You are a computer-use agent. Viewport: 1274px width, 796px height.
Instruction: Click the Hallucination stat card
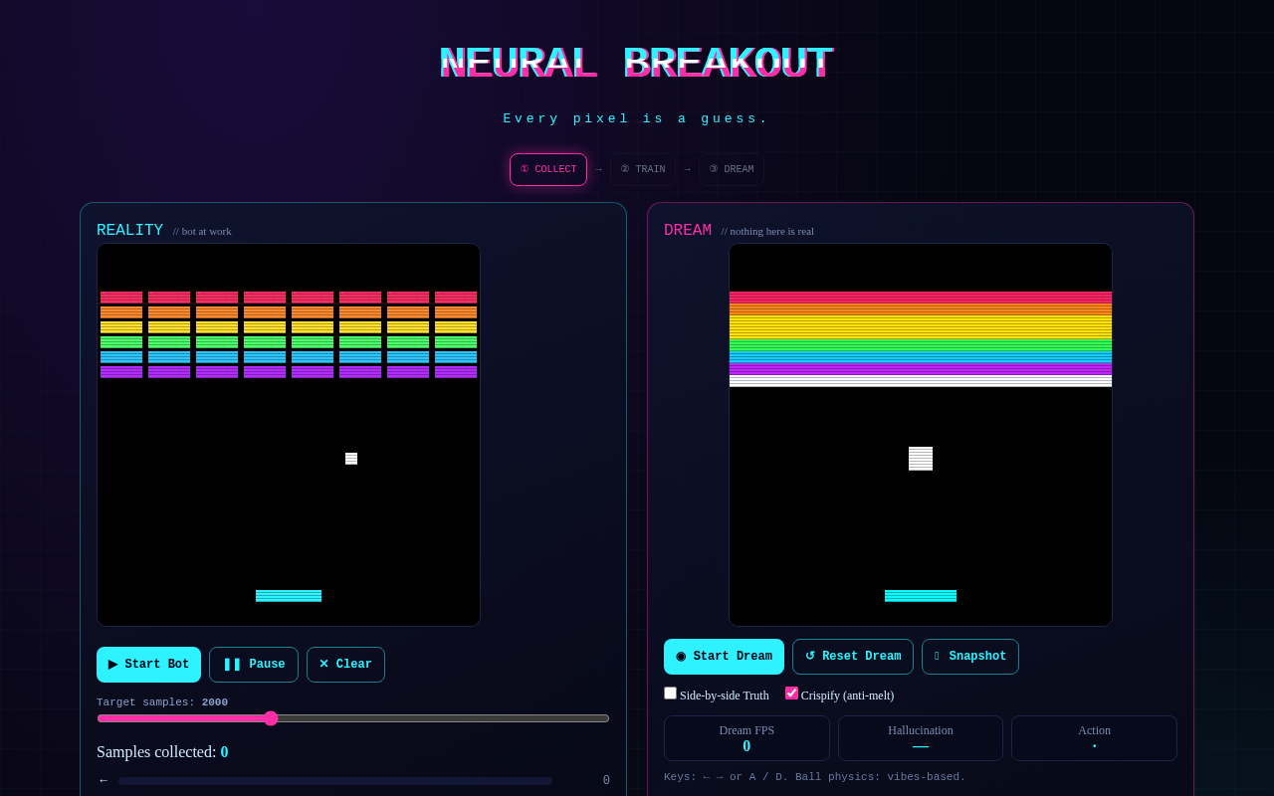point(921,738)
